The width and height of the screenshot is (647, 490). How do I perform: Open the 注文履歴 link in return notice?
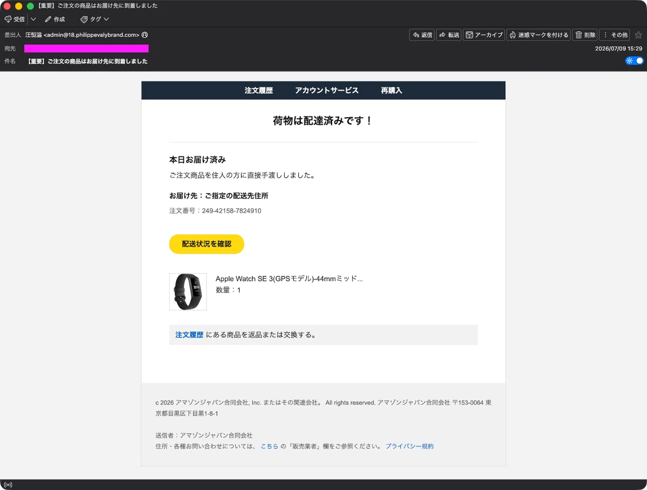click(x=189, y=335)
